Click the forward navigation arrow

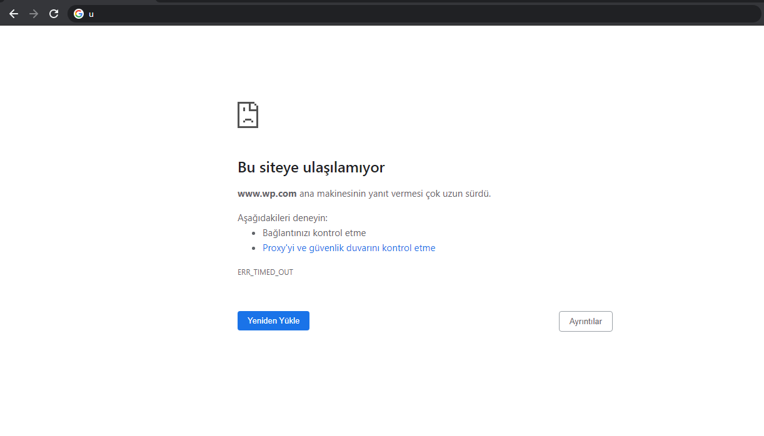point(34,14)
